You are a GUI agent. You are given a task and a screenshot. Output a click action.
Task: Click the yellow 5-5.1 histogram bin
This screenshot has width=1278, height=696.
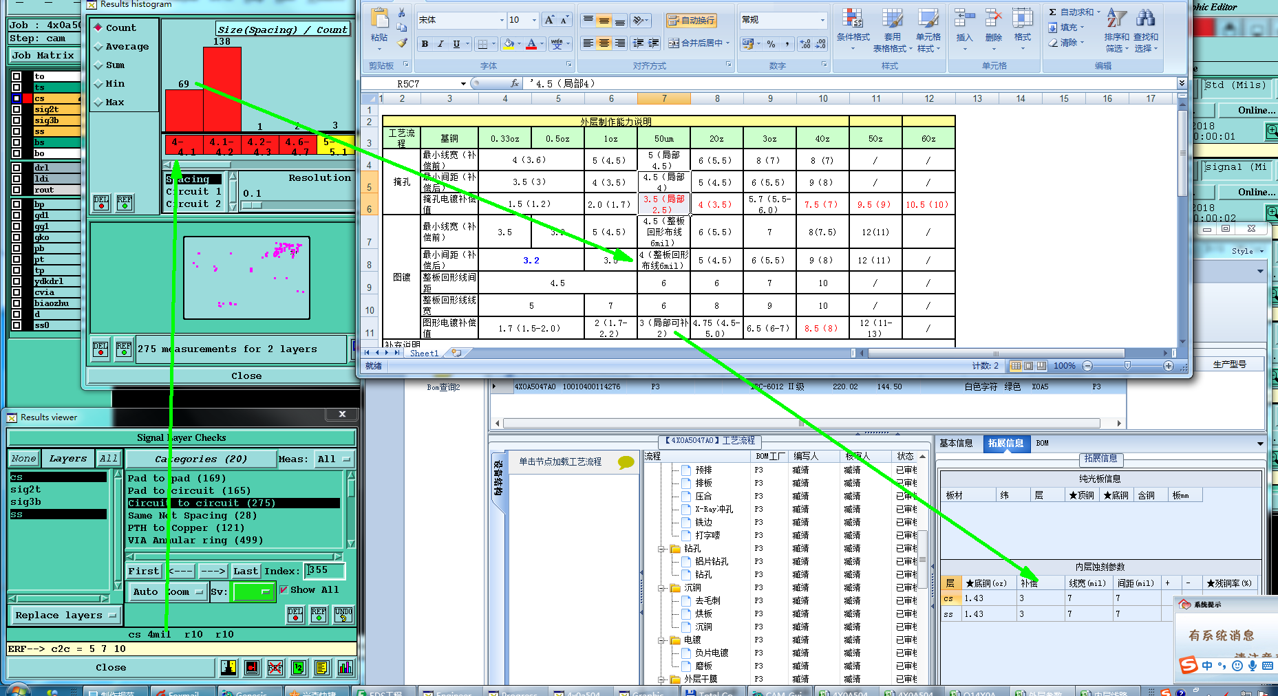pyautogui.click(x=335, y=146)
